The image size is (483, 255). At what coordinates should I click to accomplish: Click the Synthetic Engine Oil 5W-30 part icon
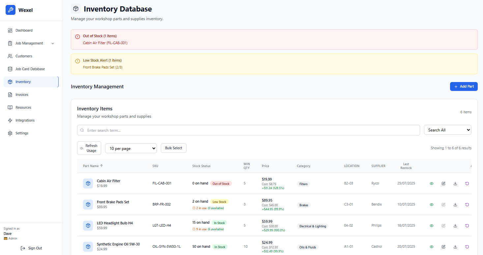tap(88, 246)
